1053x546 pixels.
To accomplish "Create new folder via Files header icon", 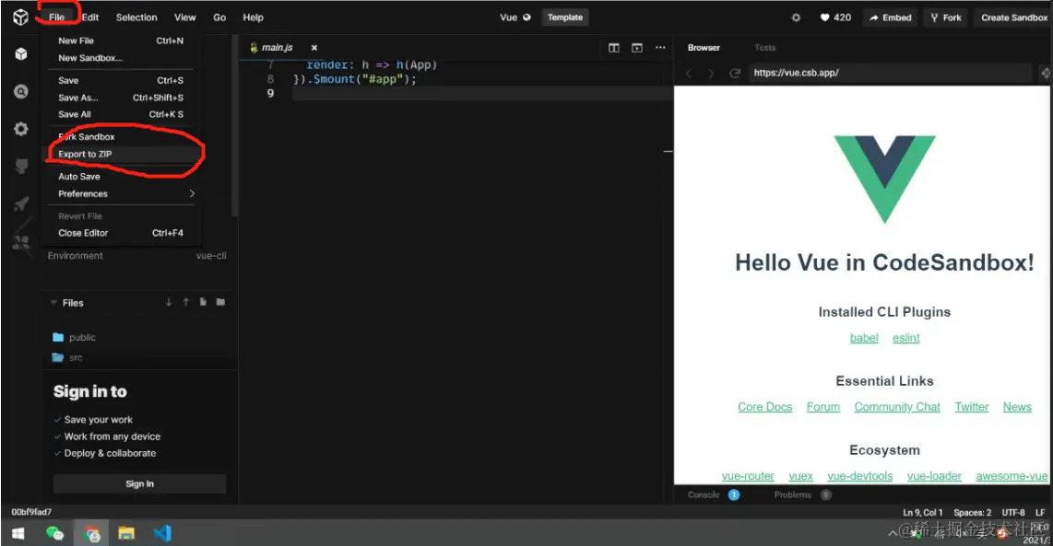I will pyautogui.click(x=220, y=303).
